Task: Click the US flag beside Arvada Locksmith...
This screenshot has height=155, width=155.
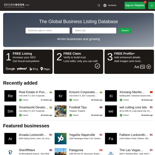Action: coord(51,135)
